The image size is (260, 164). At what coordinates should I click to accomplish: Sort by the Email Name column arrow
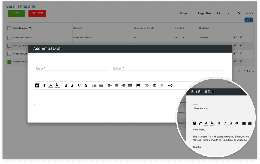point(30,28)
